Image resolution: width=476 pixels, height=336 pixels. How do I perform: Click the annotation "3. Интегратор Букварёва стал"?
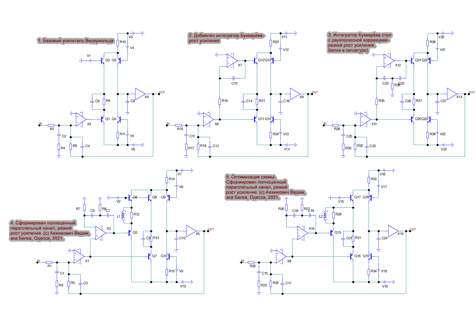tap(360, 35)
